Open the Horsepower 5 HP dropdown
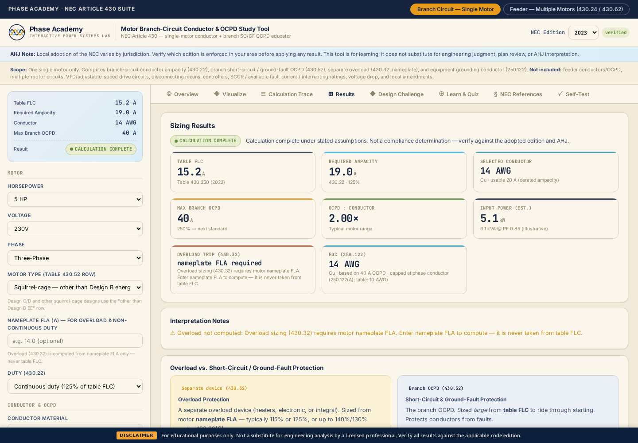Viewport: 638px width, 443px height. (75, 199)
